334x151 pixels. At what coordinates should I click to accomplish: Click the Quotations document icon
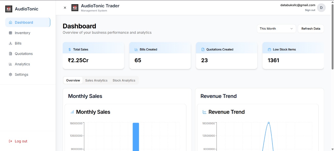(x=10, y=54)
